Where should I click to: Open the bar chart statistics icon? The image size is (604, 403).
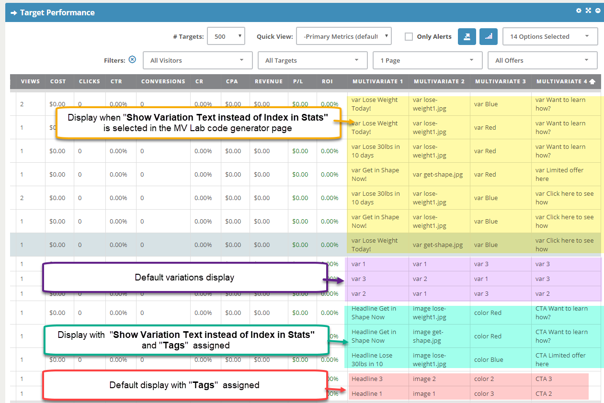[488, 36]
